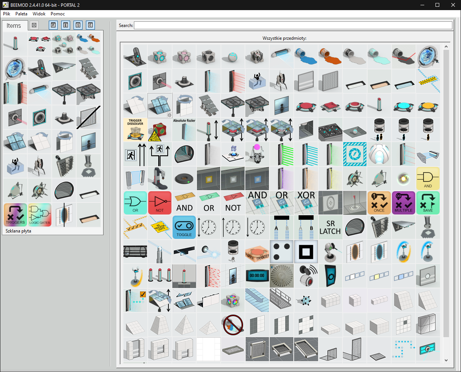Screen dimensions: 461x372
Task: Open the Paleta menu
Action: (x=21, y=14)
